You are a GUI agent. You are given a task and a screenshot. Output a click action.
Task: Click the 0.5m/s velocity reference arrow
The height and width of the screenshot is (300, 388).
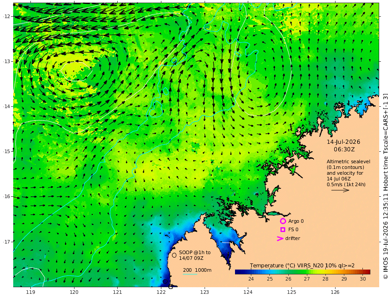pyautogui.click(x=340, y=190)
